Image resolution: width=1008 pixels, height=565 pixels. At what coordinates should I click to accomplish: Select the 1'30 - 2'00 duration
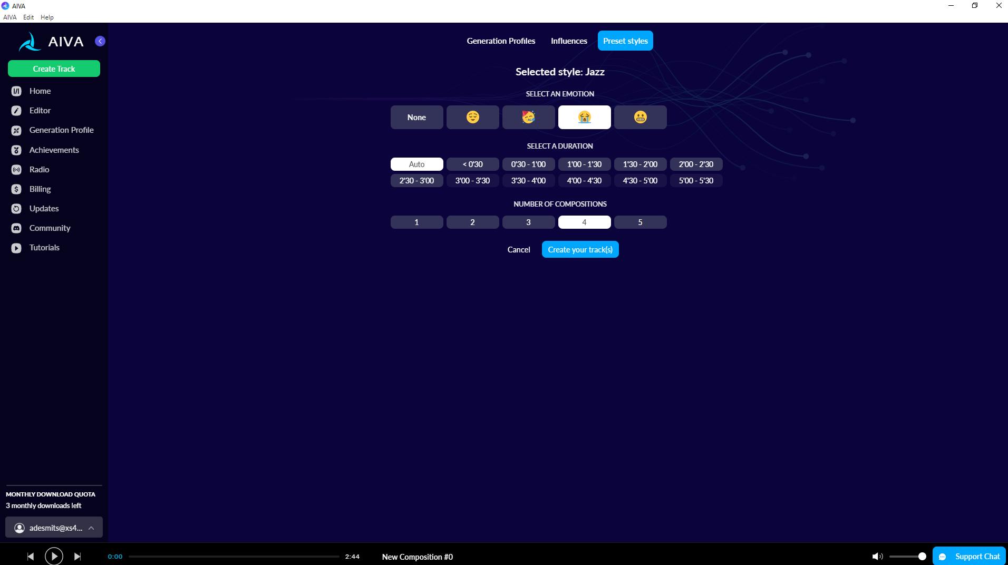click(640, 164)
